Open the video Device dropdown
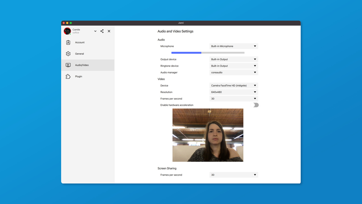The image size is (362, 204). 233,86
